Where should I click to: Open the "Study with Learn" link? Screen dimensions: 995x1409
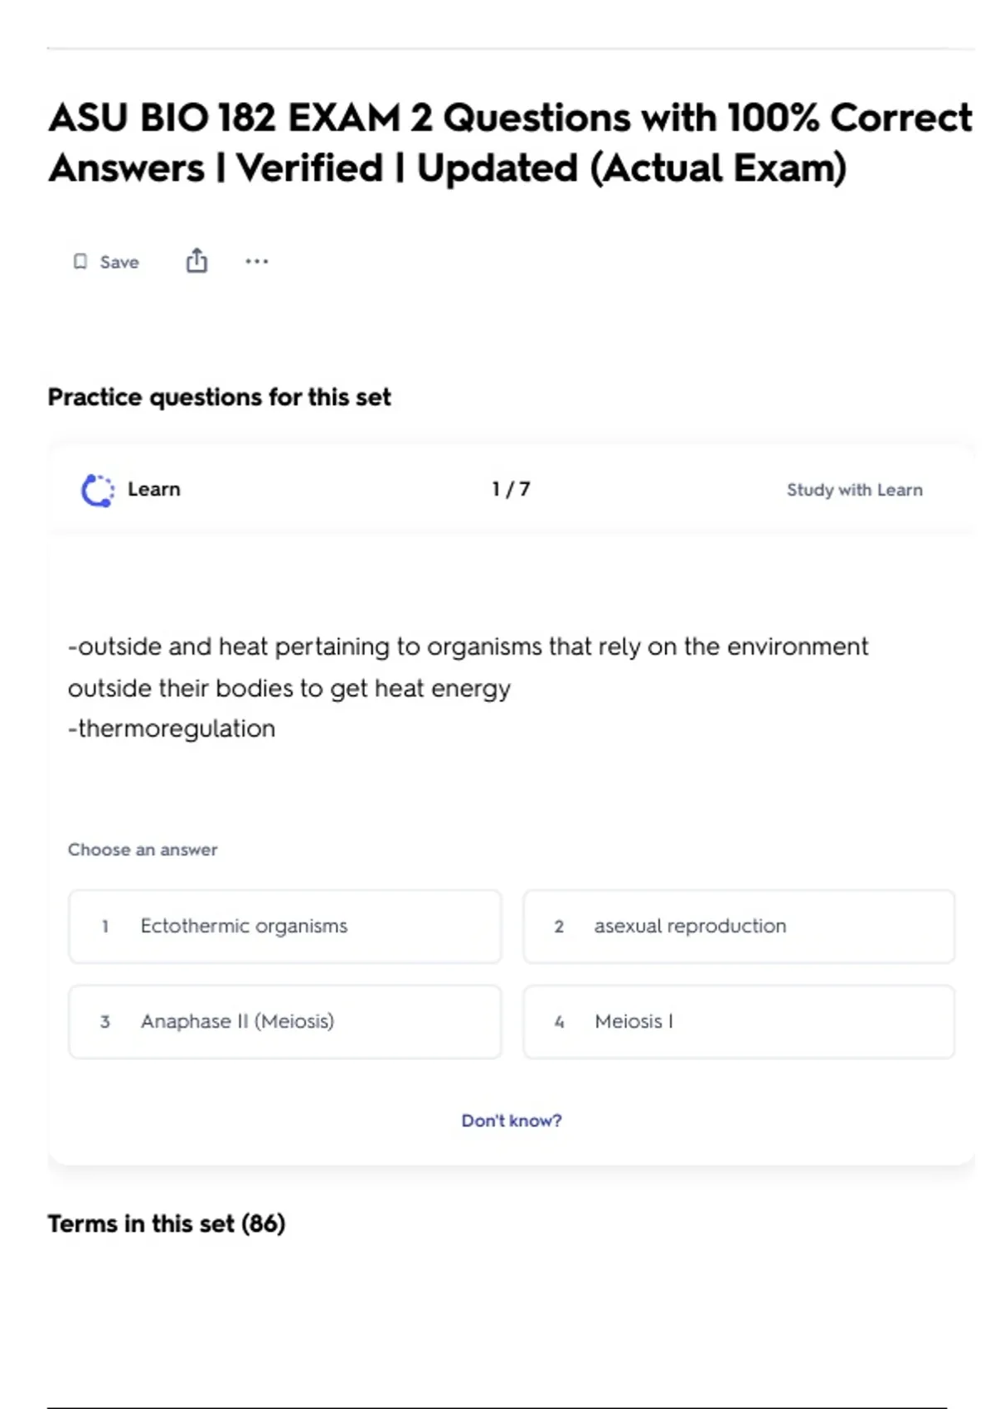[854, 490]
